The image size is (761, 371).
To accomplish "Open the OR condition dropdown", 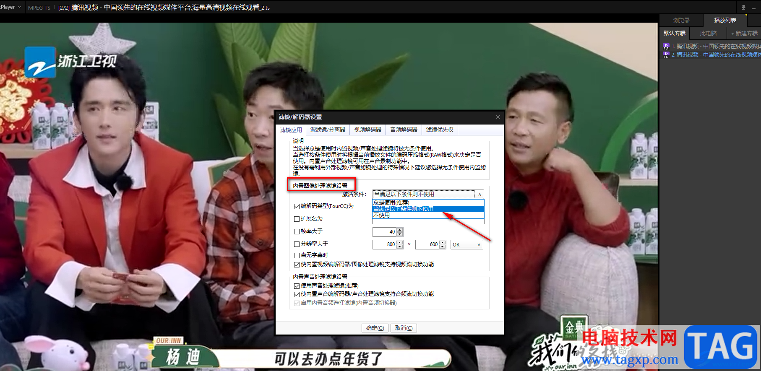I will coord(467,244).
